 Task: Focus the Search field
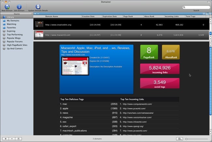196,7
